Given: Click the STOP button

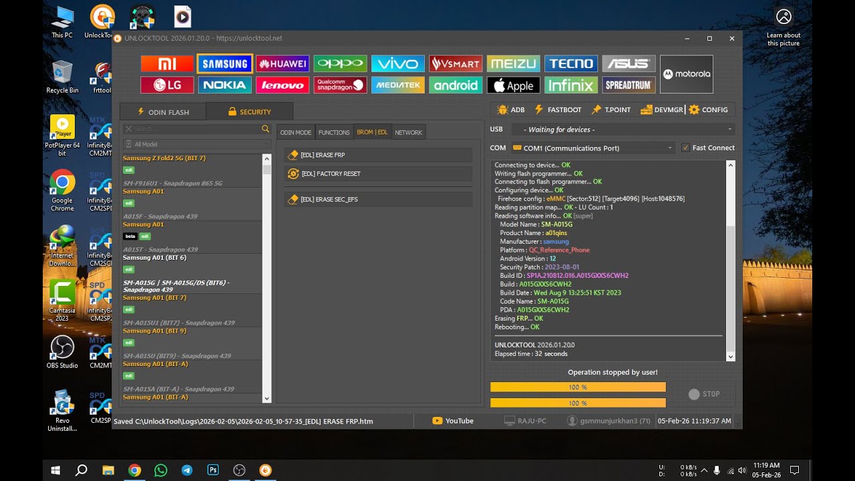Looking at the screenshot, I should pos(704,394).
